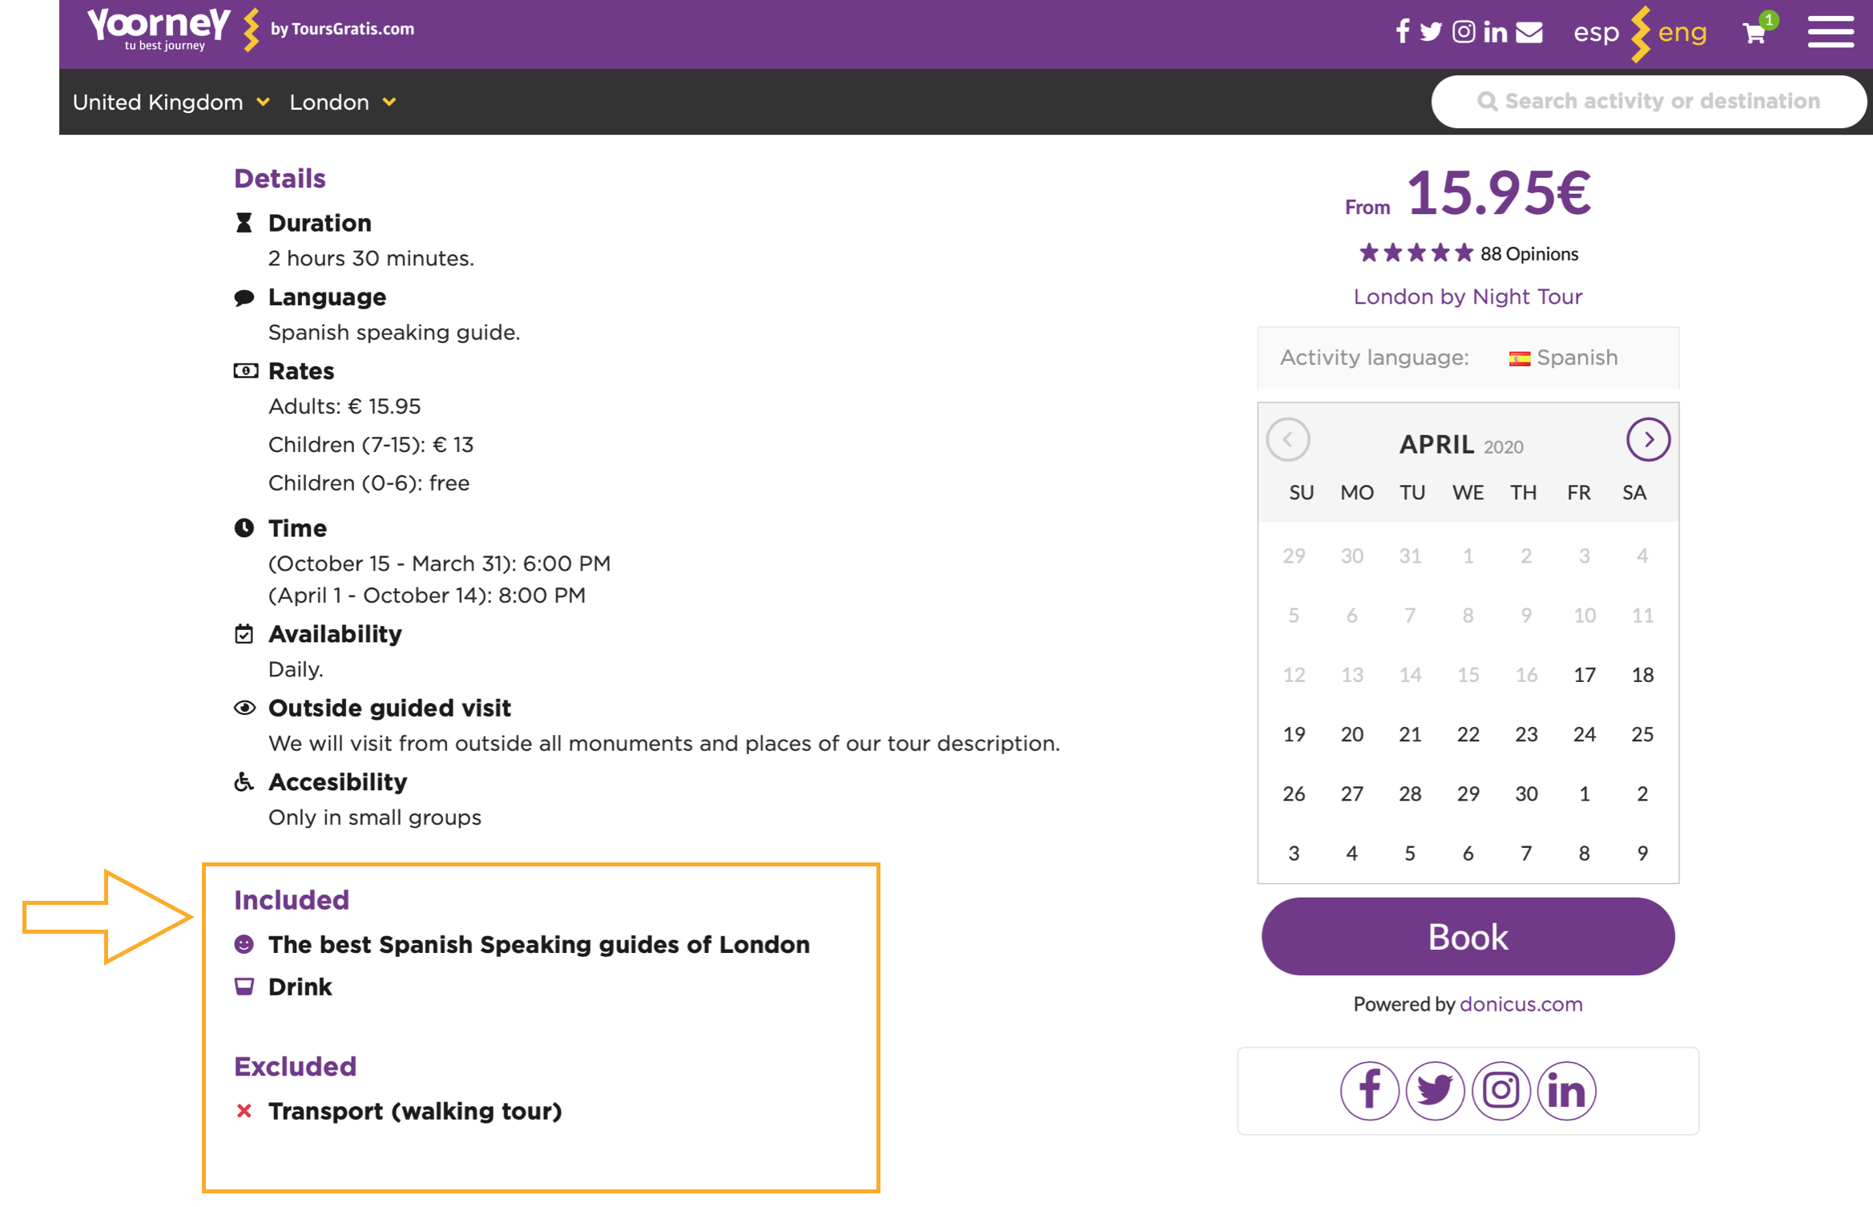Screen dimensions: 1873x1207
Task: Switch site language to esp
Action: 1596,32
